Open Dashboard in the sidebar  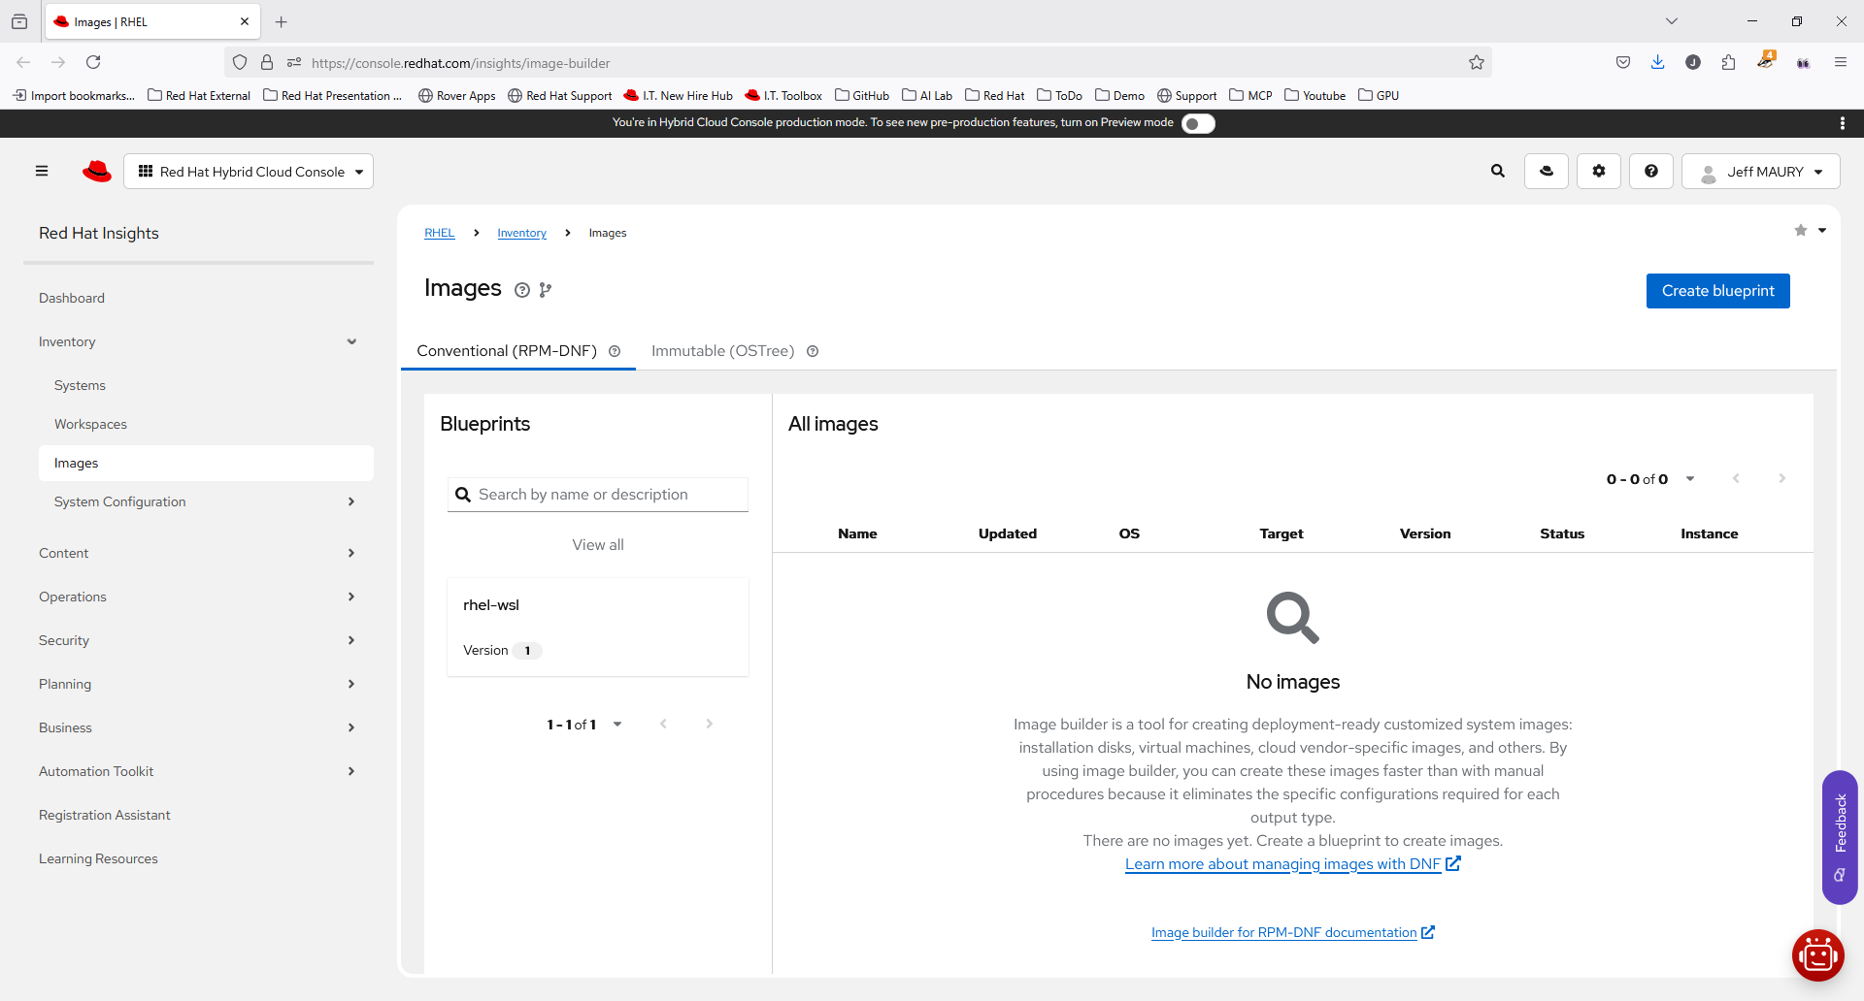72,298
